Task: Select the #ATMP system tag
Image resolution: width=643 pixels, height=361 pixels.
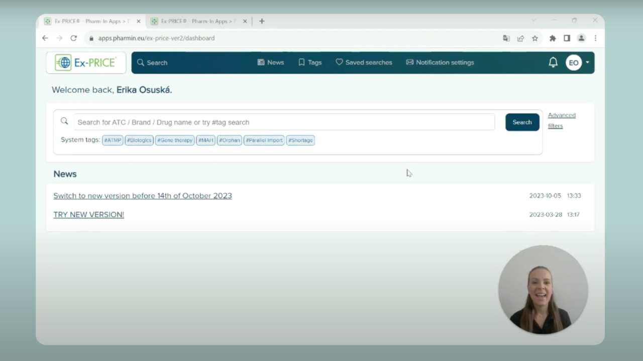Action: tap(113, 140)
